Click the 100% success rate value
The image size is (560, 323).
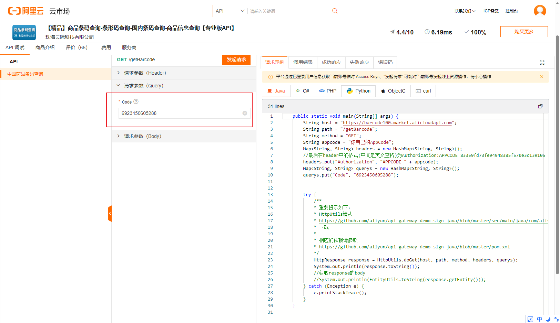pos(479,32)
